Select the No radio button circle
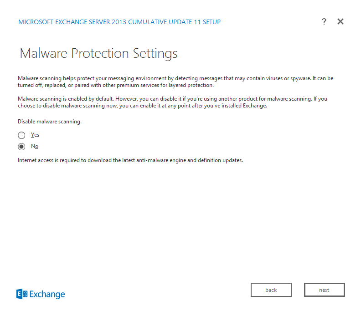361x316 pixels. point(21,147)
